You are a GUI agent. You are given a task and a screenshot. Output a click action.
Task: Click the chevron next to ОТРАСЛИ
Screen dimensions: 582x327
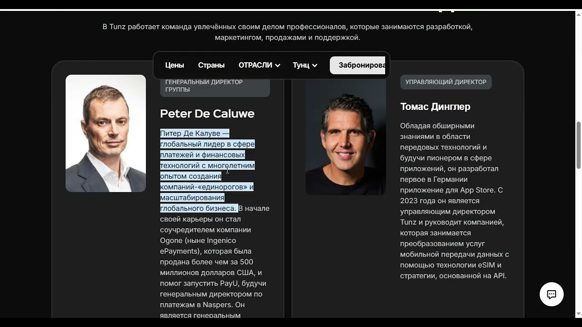(277, 65)
